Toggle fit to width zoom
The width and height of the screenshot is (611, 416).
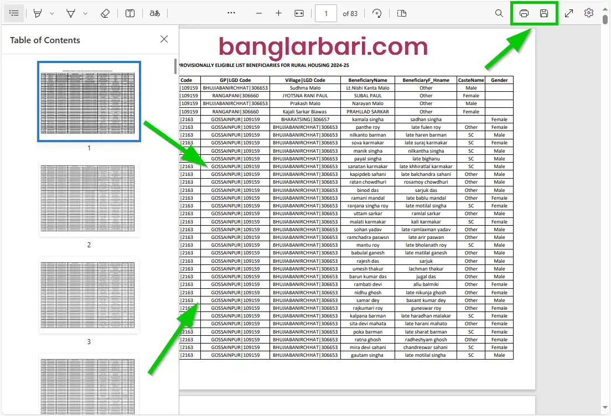point(299,13)
